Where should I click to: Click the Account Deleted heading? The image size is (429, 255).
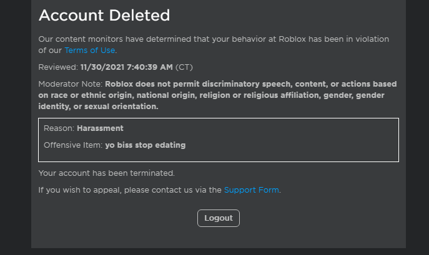(104, 16)
